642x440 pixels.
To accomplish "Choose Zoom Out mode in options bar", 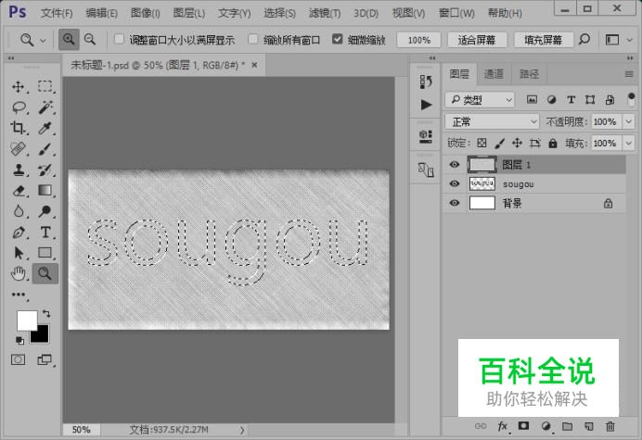I will coord(90,40).
